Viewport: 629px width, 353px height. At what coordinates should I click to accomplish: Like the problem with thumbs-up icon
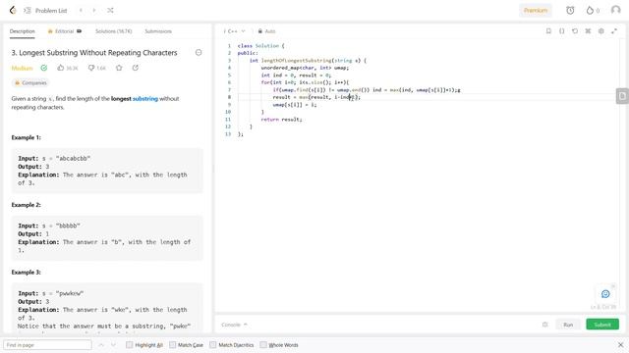(61, 68)
